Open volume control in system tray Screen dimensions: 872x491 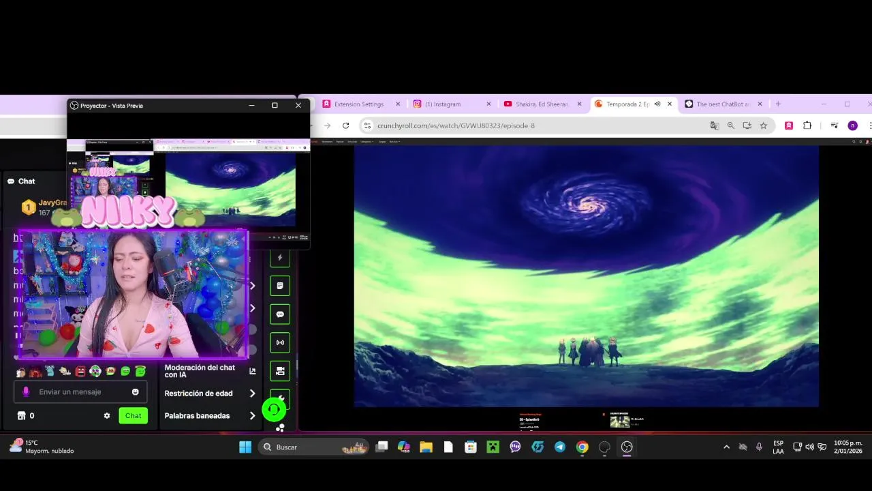point(809,447)
